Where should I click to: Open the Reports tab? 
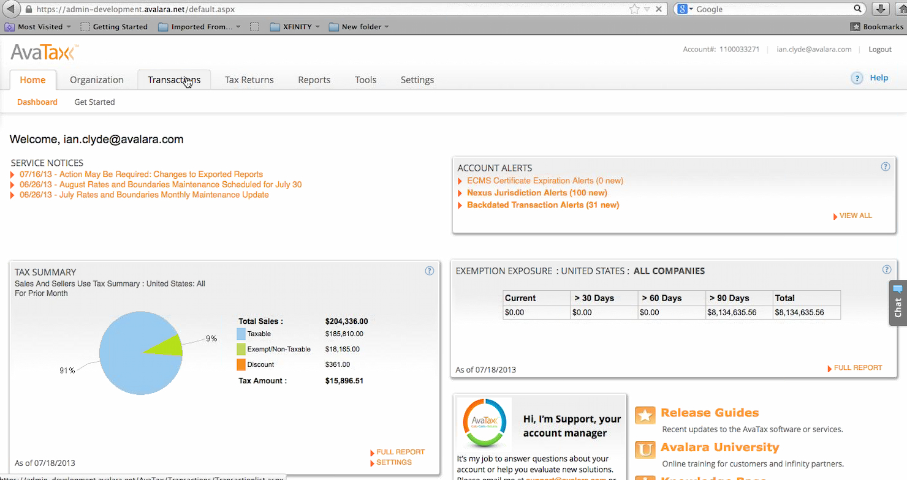click(x=314, y=80)
